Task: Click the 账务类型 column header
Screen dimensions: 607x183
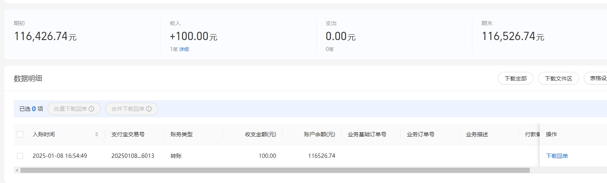Action: click(x=182, y=134)
